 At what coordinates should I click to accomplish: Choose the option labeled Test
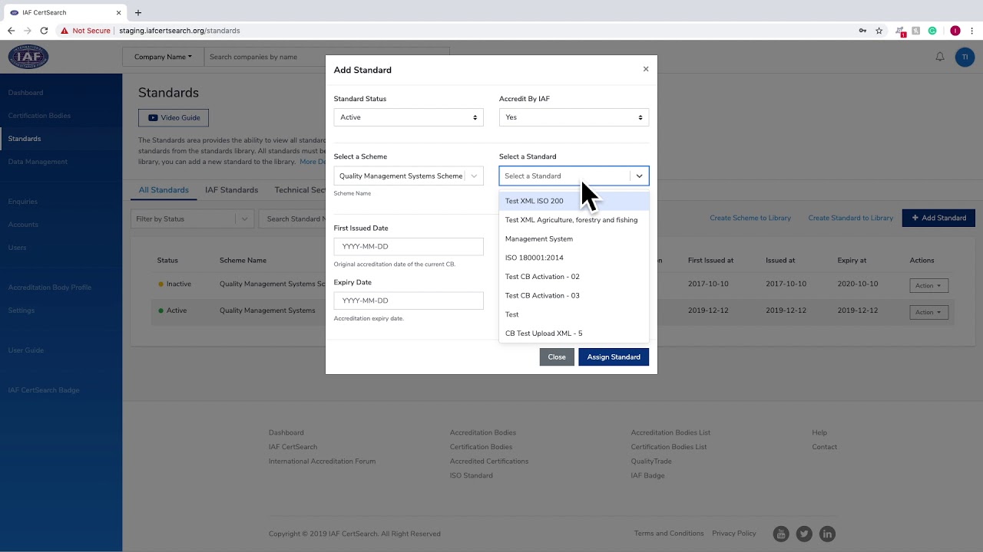(x=574, y=314)
